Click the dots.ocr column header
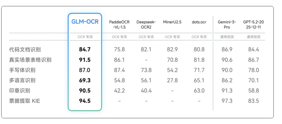 (199, 22)
